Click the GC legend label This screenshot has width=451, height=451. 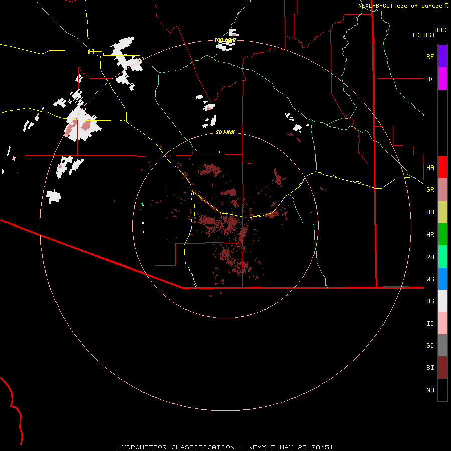coord(430,346)
